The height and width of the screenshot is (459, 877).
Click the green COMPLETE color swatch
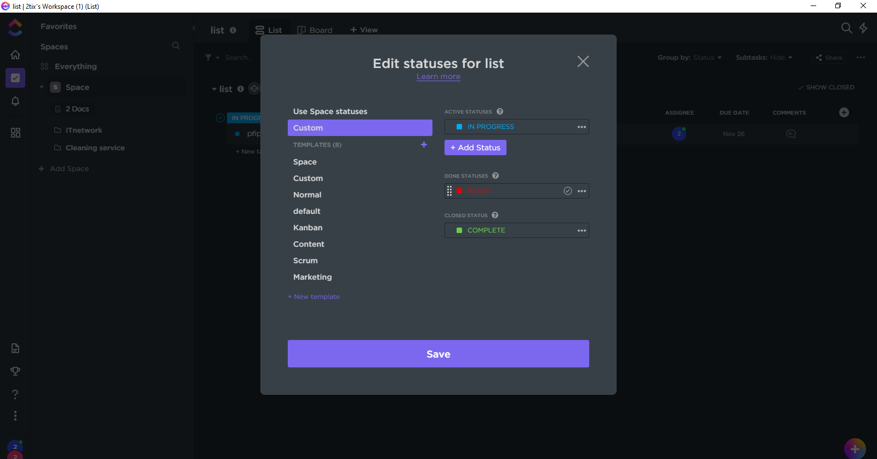459,230
